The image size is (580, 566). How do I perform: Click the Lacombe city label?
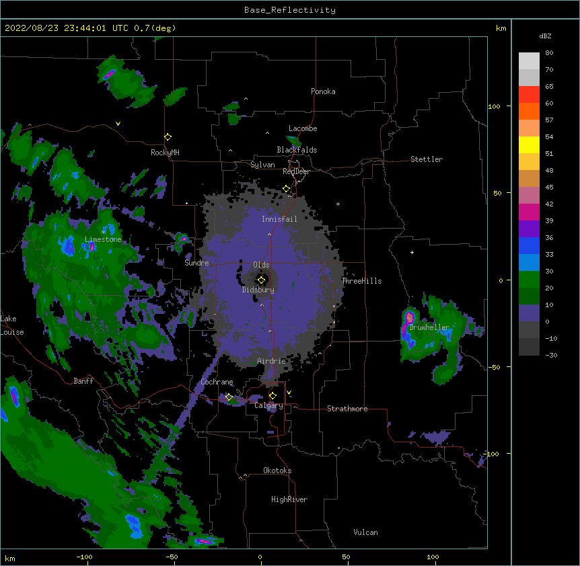pos(303,128)
